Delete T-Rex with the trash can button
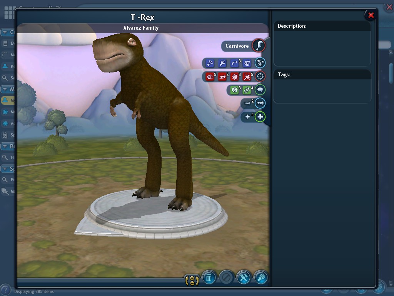Image resolution: width=394 pixels, height=296 pixels. pos(209,278)
